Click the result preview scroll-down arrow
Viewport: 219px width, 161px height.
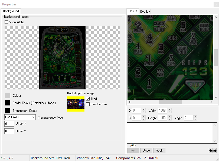216,98
